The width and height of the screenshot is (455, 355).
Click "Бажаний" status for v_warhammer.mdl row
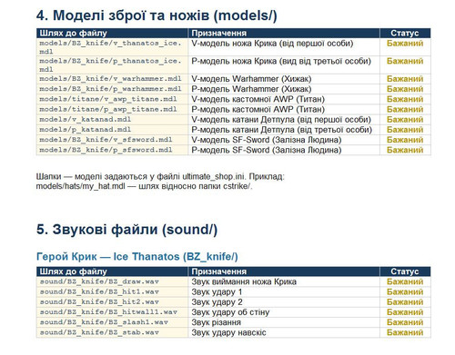405,79
